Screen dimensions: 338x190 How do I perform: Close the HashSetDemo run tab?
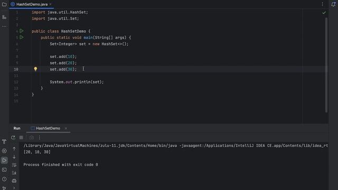click(x=65, y=128)
